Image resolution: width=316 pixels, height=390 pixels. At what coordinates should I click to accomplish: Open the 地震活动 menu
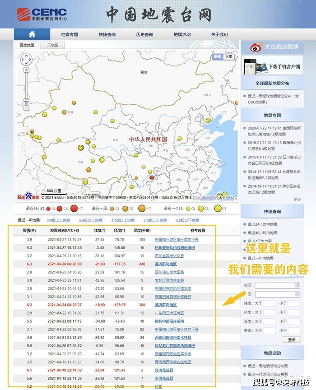[x=182, y=34]
